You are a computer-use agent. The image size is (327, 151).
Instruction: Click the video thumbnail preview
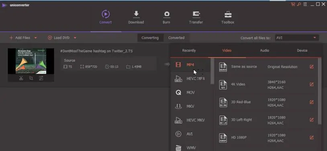click(31, 61)
